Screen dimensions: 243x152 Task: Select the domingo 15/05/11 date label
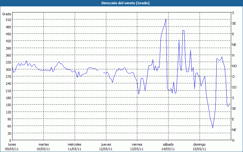(199, 147)
